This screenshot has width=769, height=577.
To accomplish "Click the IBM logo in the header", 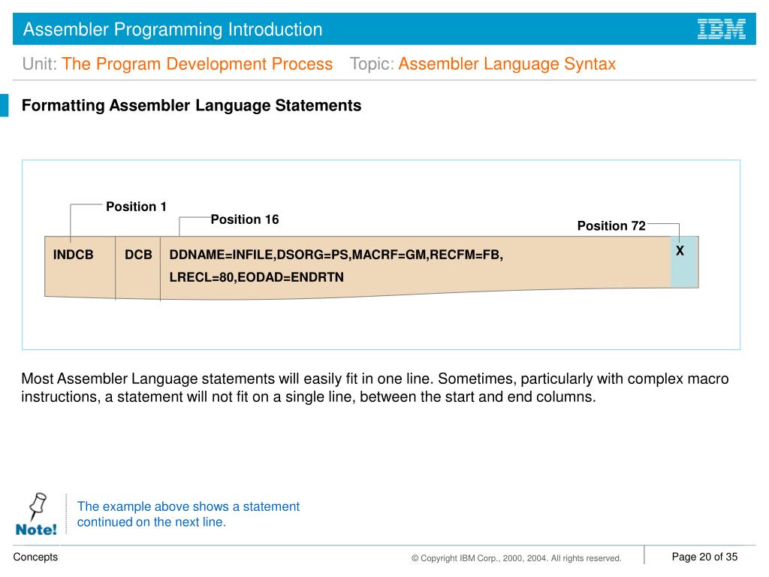I will coord(721,29).
